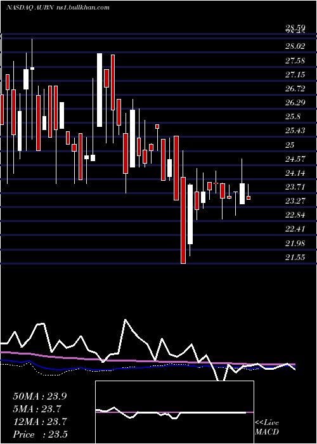The height and width of the screenshot is (444, 317).
Task: Click the 23.27 price axis label
Action: (x=295, y=201)
